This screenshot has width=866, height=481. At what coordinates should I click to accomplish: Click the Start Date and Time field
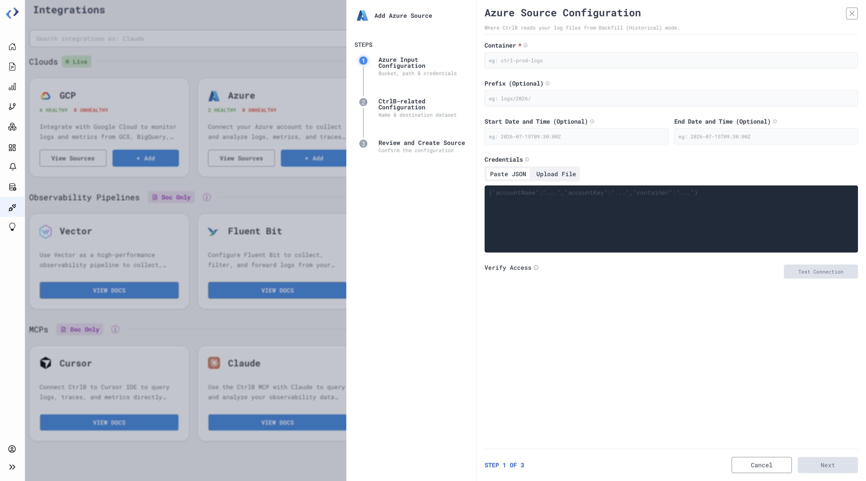(x=576, y=137)
